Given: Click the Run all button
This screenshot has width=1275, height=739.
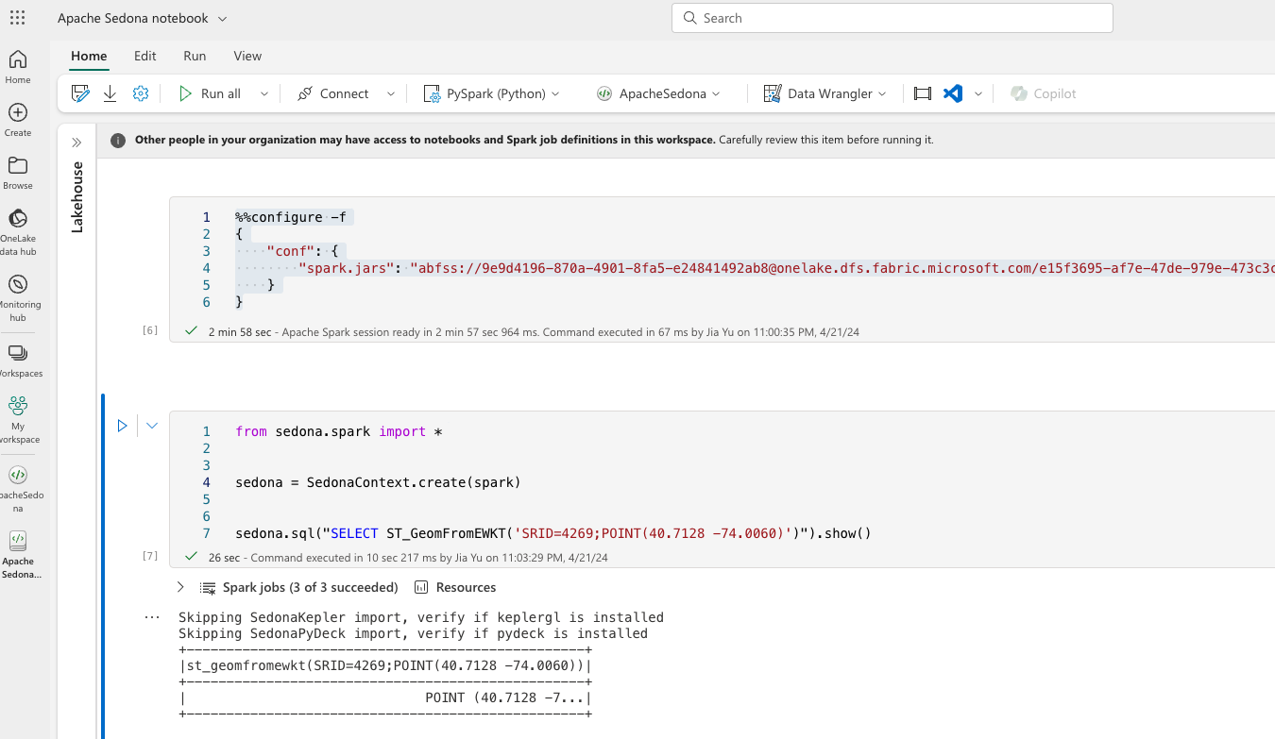Looking at the screenshot, I should click(x=210, y=93).
